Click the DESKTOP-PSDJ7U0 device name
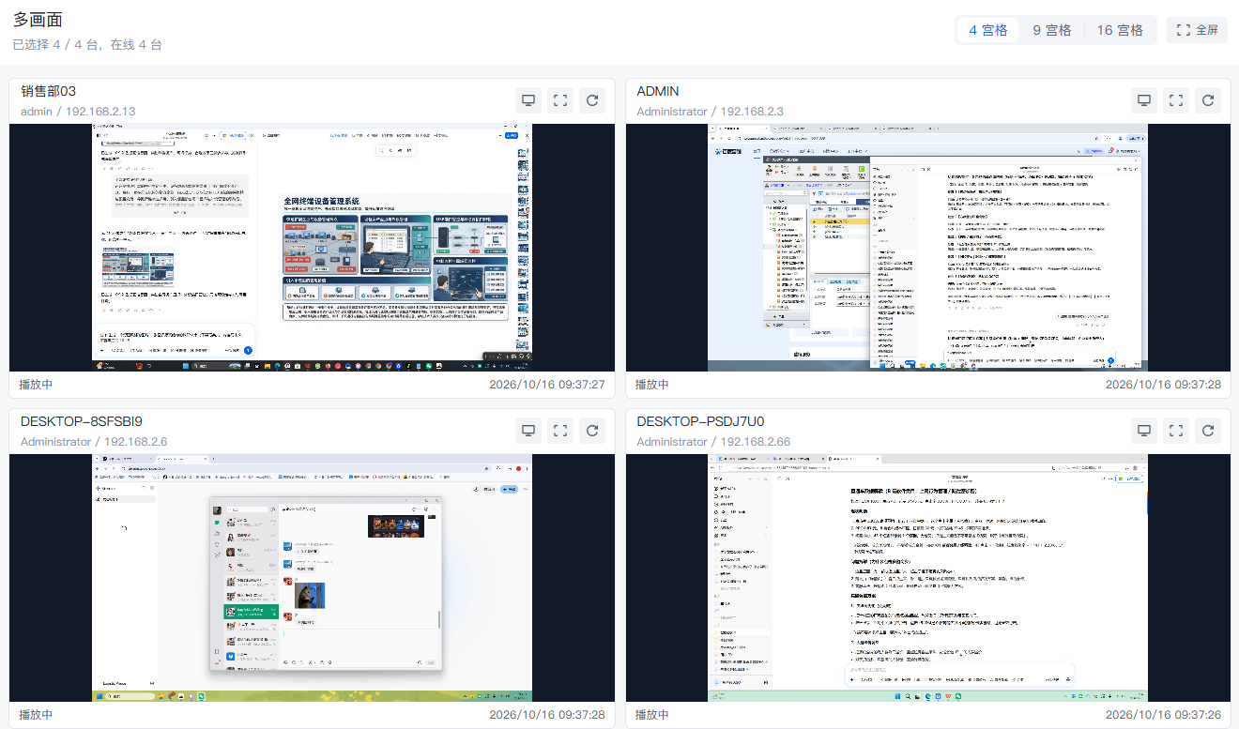Screen dimensions: 1239x729 pos(700,421)
